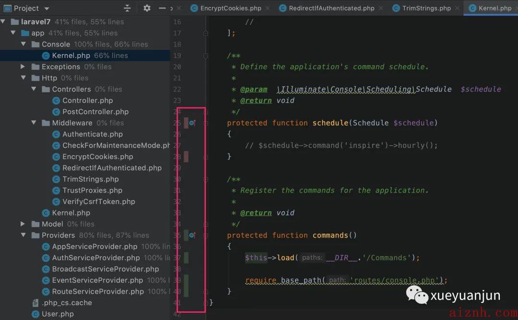
Task: Click overriding method gutter icon beside commands function
Action: pos(192,235)
